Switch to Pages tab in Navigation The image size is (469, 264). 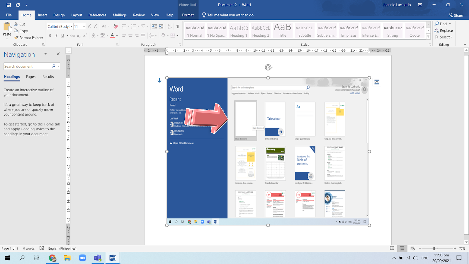(x=31, y=77)
